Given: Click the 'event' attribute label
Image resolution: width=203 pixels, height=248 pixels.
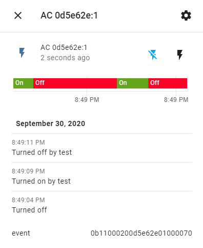Looking at the screenshot, I should (21, 233).
